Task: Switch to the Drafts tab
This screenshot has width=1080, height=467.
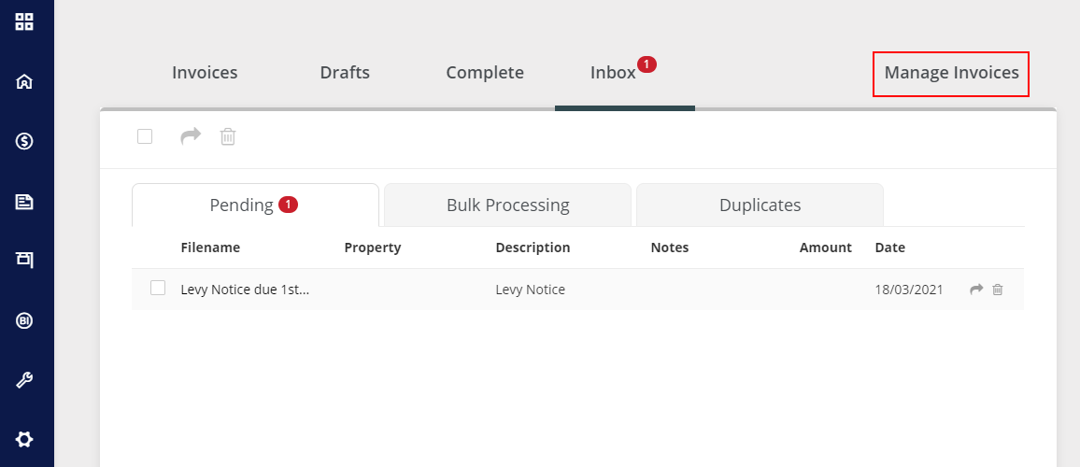Action: point(345,73)
